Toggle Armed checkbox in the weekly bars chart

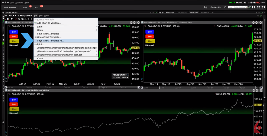click(146, 45)
